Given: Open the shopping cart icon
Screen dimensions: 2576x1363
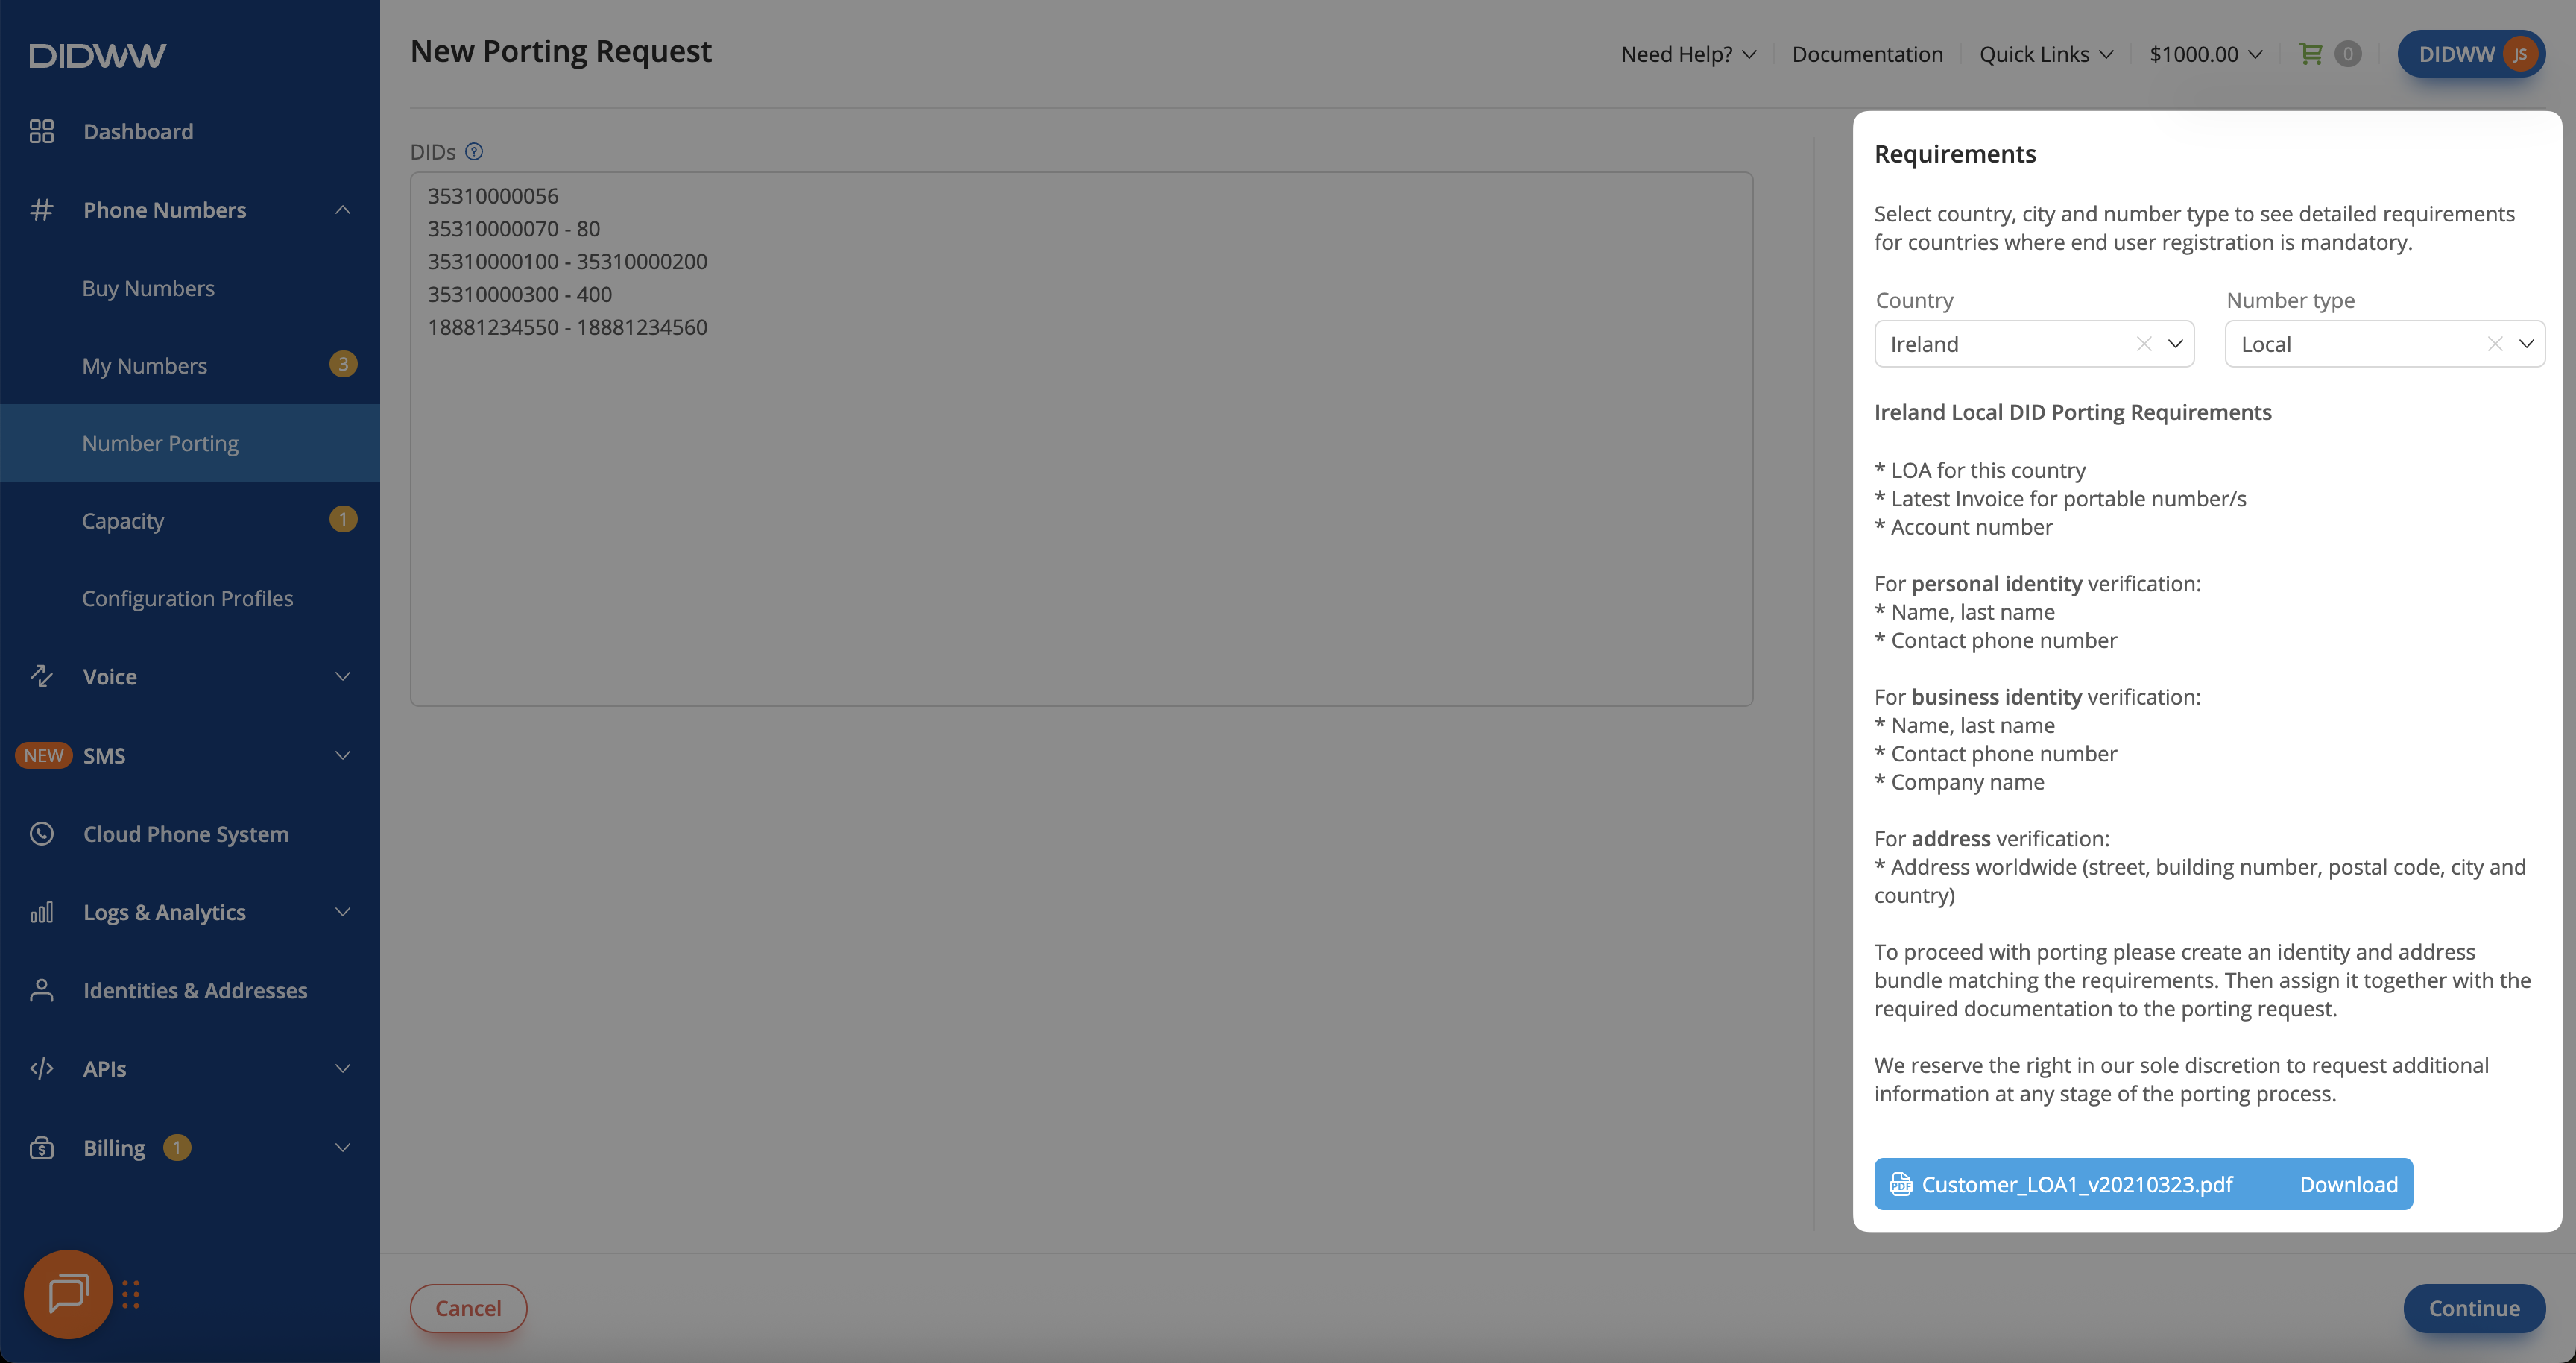Looking at the screenshot, I should pos(2310,54).
